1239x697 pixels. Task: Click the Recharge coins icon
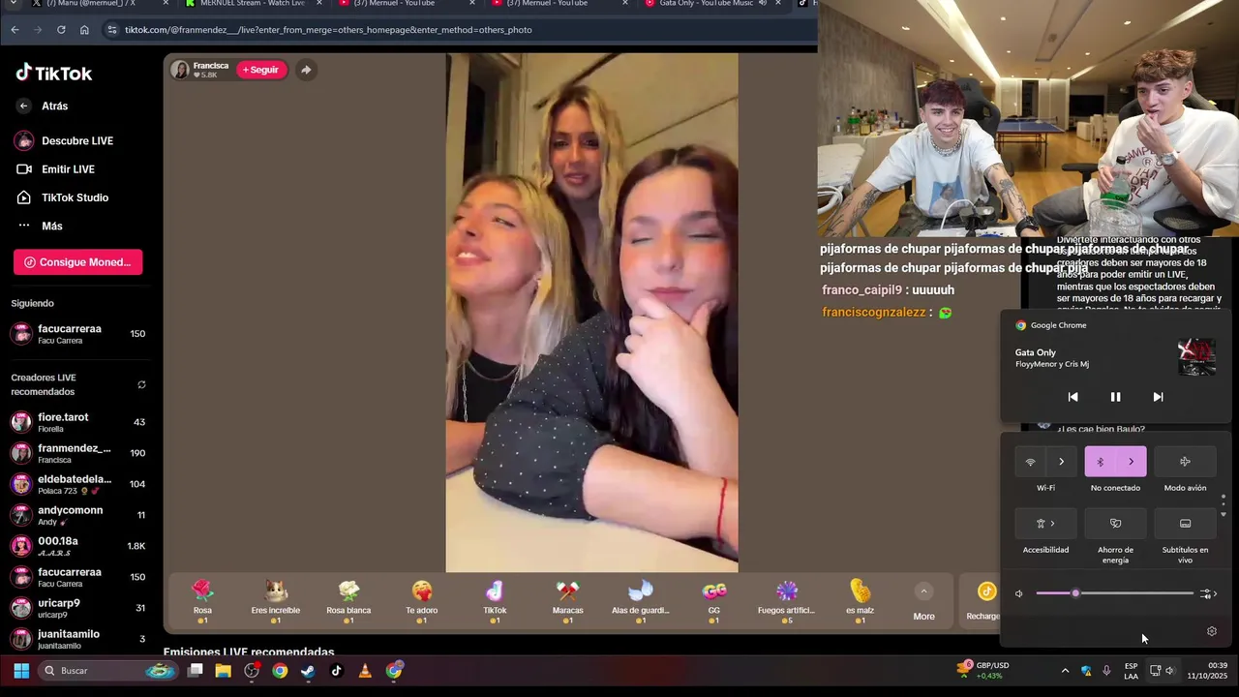point(985,591)
